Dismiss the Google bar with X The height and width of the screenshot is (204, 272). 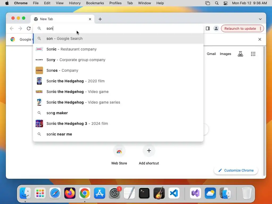point(260,39)
